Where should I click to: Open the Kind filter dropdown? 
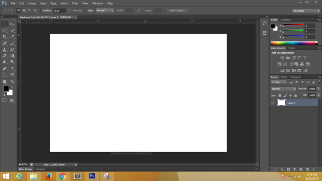279,82
